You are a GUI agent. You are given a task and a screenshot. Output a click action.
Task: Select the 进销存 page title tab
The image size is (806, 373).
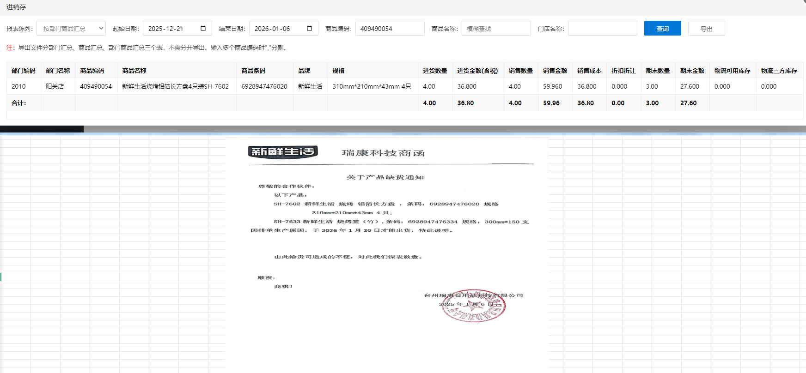(x=16, y=7)
